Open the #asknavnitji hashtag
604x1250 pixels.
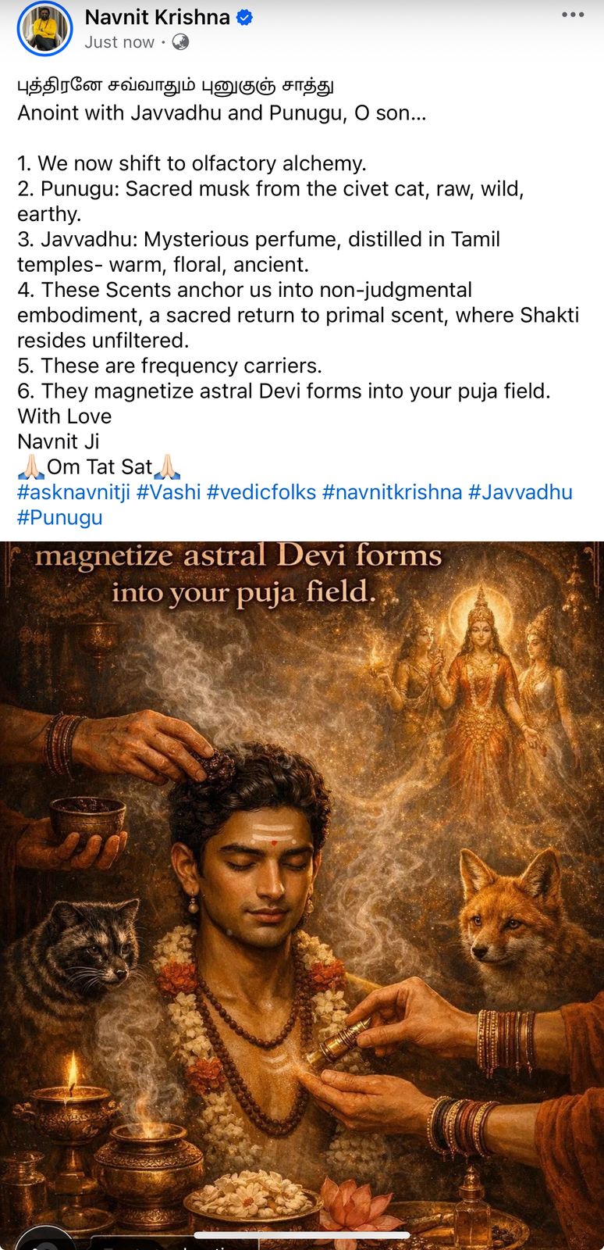point(74,492)
